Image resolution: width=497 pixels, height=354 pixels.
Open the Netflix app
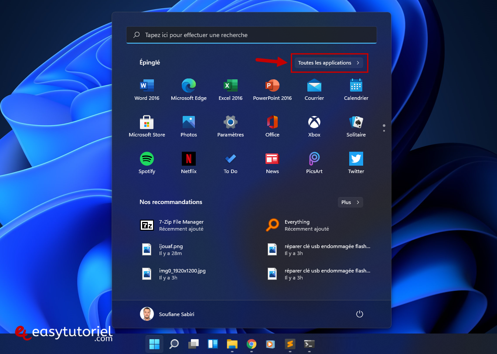pyautogui.click(x=189, y=163)
